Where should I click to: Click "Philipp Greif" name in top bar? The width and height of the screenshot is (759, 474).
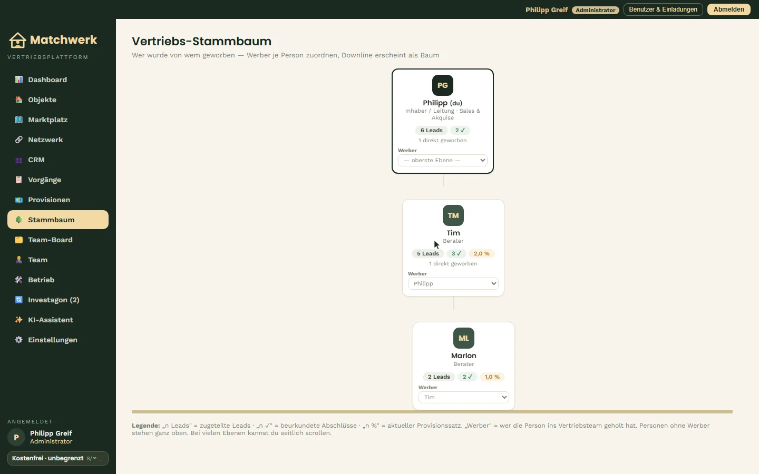coord(547,9)
